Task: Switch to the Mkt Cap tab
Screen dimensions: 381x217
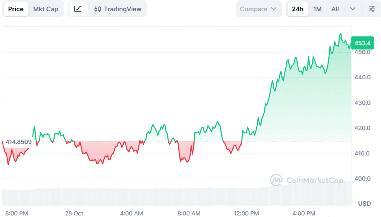Action: coord(46,9)
